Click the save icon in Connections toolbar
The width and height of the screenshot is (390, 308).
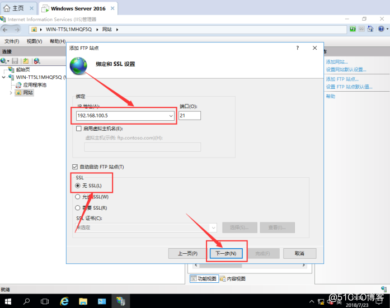click(x=15, y=60)
